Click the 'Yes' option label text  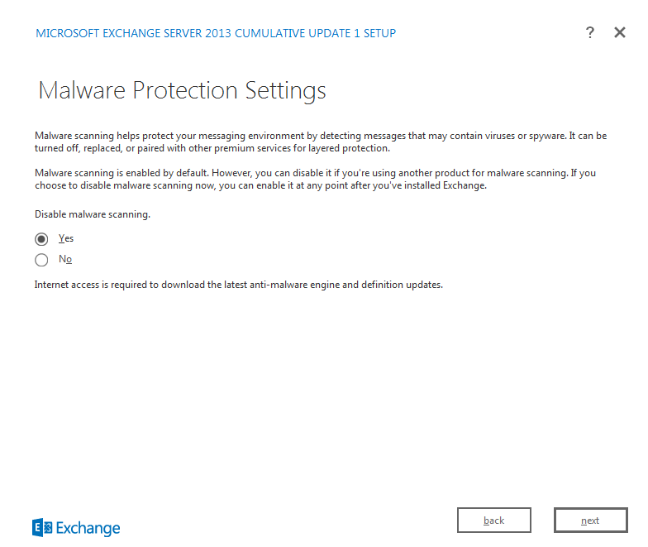[66, 238]
